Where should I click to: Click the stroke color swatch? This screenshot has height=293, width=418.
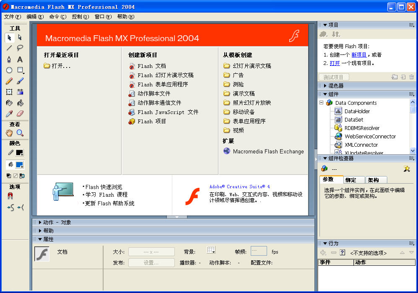click(x=20, y=152)
